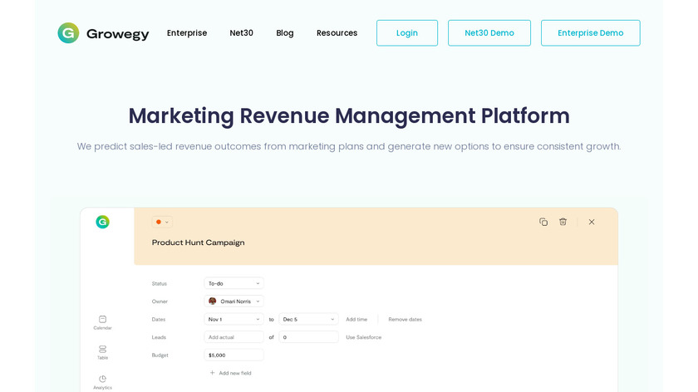Click the Enterprise Demo button
Viewport: 698px width, 392px height.
click(590, 33)
